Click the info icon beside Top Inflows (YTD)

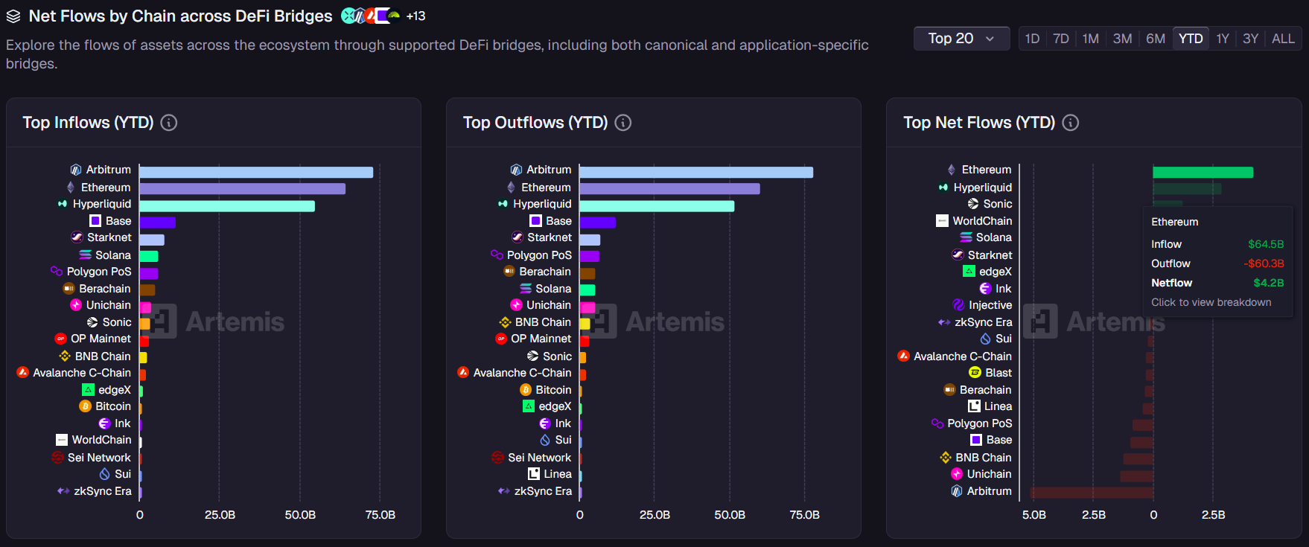[x=169, y=123]
